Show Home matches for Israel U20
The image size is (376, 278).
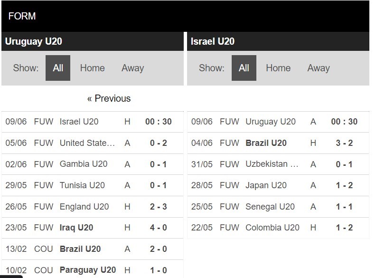click(278, 68)
